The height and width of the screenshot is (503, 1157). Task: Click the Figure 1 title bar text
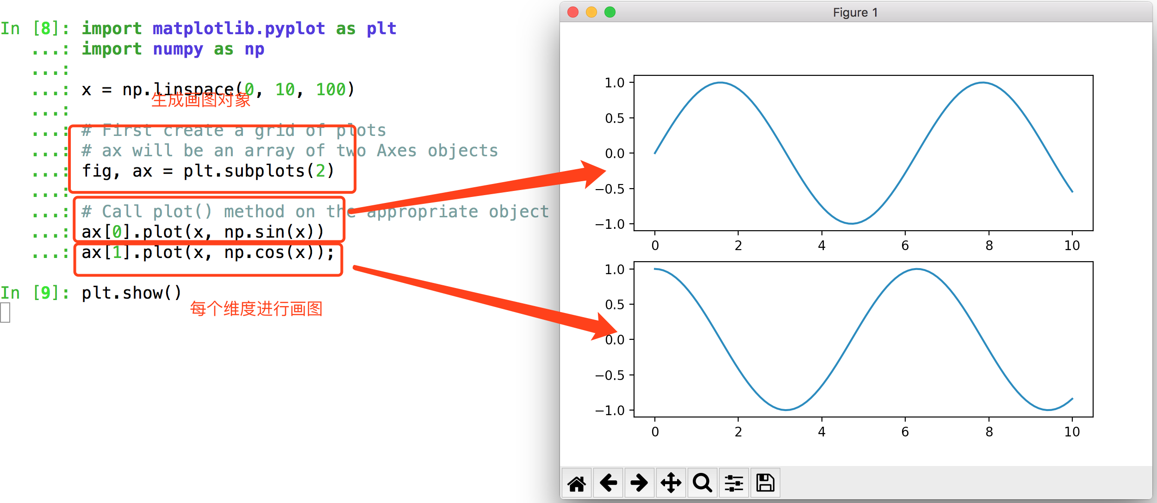click(x=855, y=12)
